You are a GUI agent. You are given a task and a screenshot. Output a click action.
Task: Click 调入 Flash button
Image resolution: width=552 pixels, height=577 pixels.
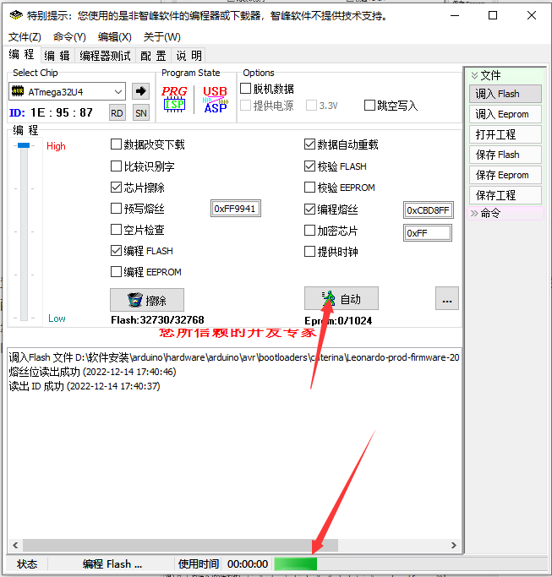click(x=506, y=94)
